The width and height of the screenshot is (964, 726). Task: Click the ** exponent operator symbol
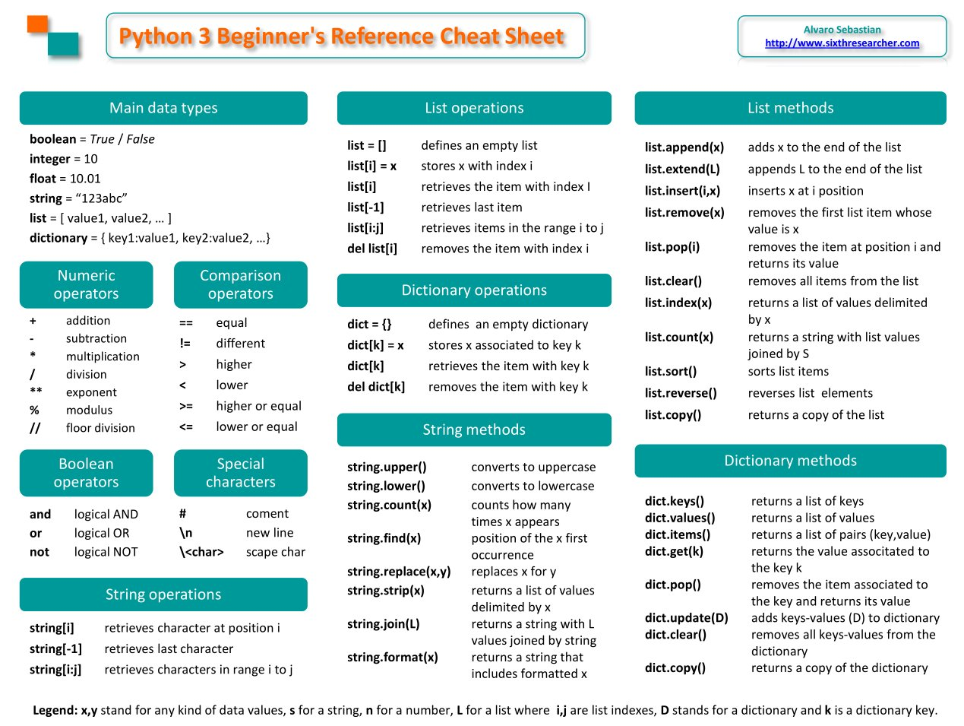click(36, 392)
